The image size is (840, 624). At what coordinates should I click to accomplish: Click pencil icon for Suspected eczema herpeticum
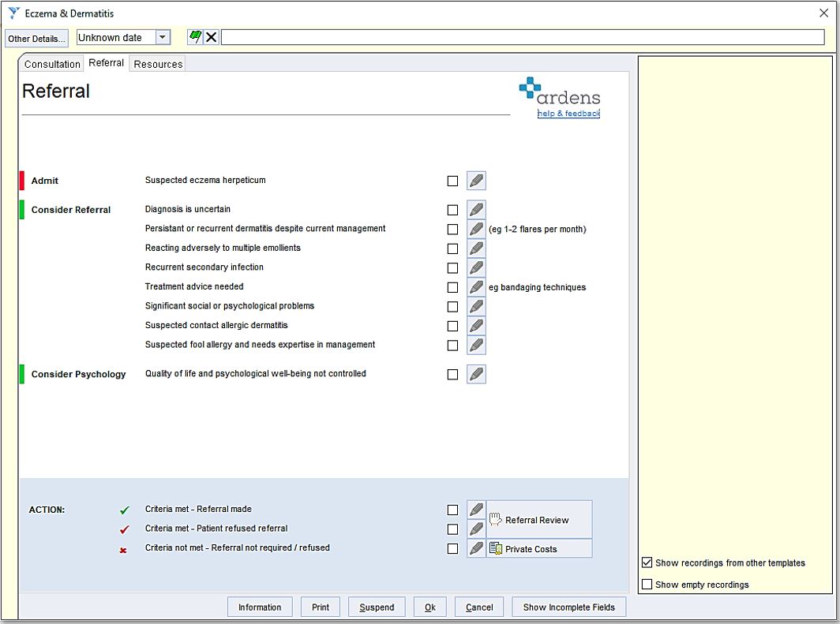(x=476, y=181)
